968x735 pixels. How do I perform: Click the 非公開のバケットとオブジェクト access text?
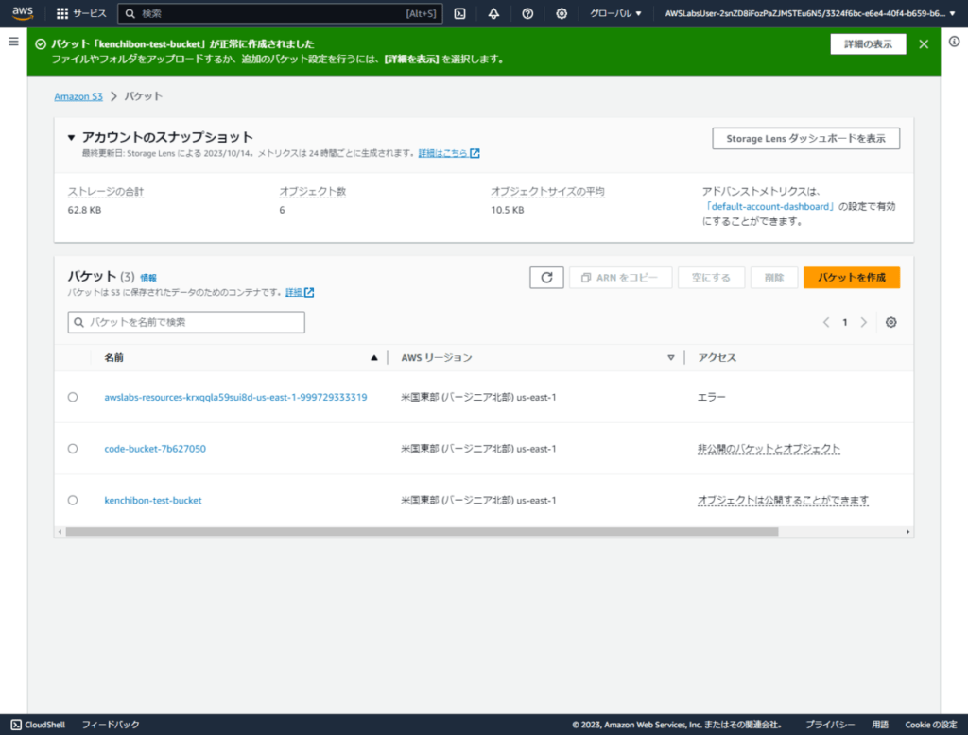click(x=769, y=449)
